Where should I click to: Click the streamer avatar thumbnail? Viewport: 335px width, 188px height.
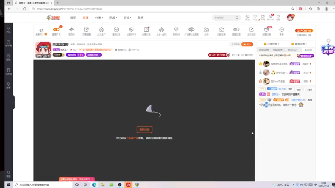point(43,50)
